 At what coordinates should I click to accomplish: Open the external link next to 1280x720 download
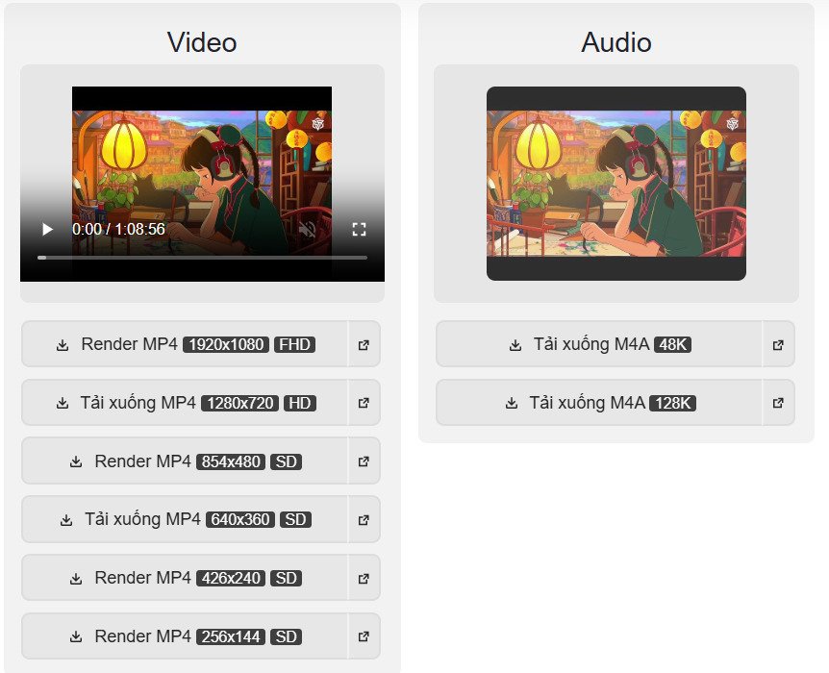pyautogui.click(x=364, y=403)
